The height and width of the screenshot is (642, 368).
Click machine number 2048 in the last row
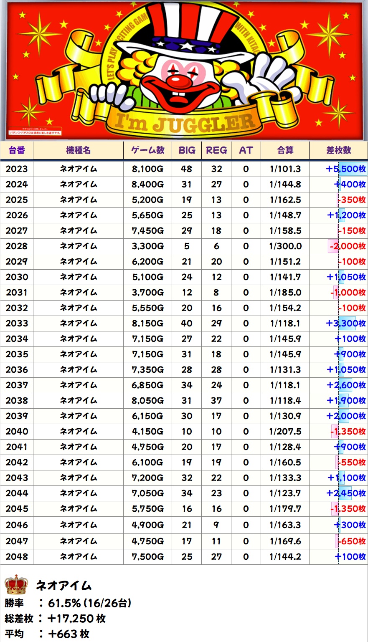pyautogui.click(x=17, y=557)
